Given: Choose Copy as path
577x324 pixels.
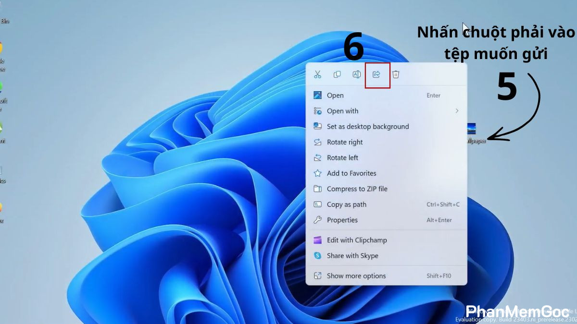Looking at the screenshot, I should (x=386, y=204).
